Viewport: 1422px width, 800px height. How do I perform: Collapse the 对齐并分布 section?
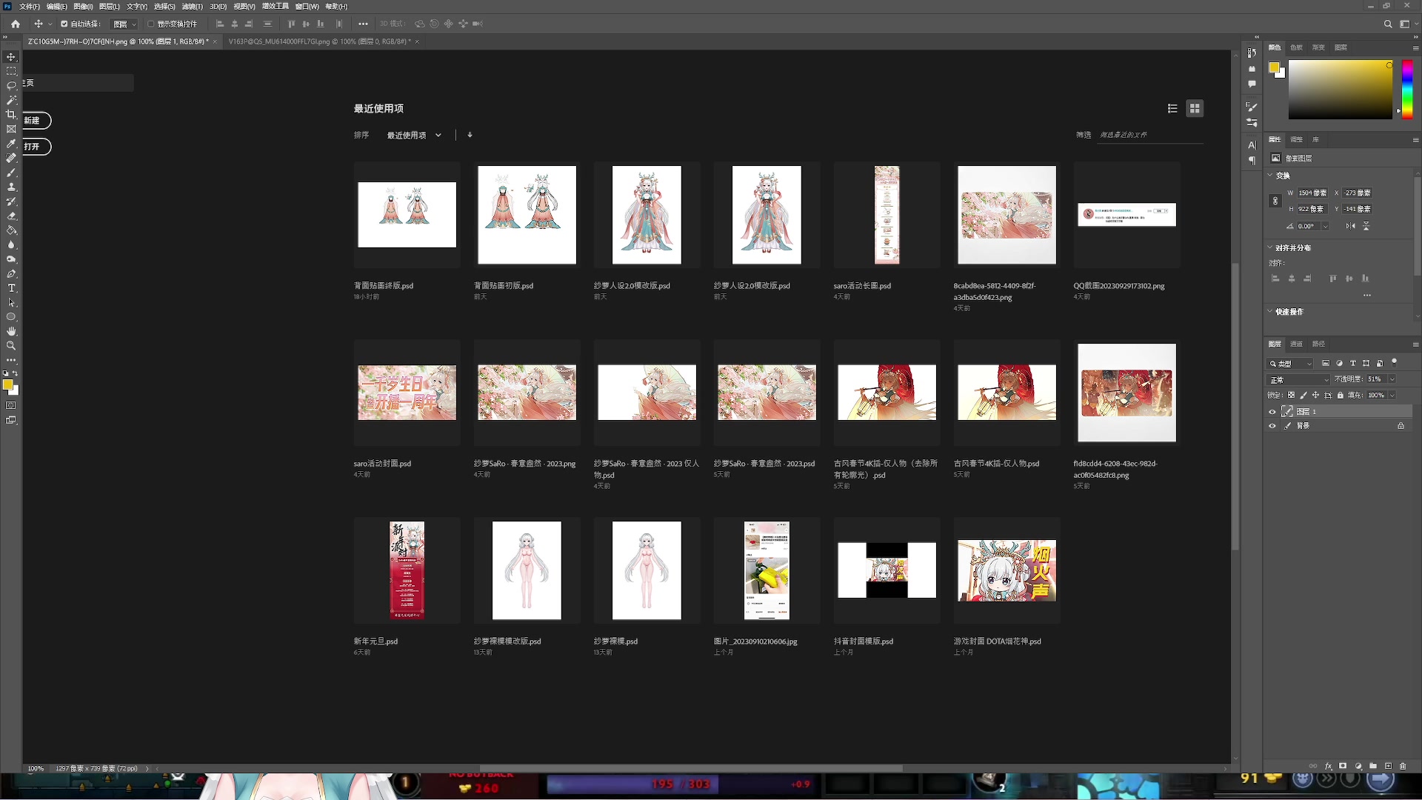pyautogui.click(x=1270, y=247)
